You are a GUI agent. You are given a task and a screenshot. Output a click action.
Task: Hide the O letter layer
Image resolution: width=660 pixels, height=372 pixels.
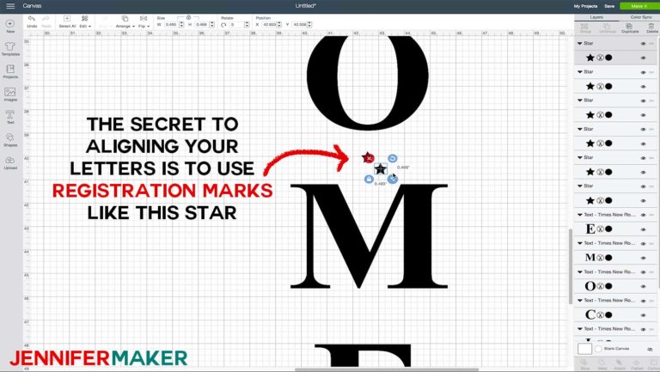point(643,287)
